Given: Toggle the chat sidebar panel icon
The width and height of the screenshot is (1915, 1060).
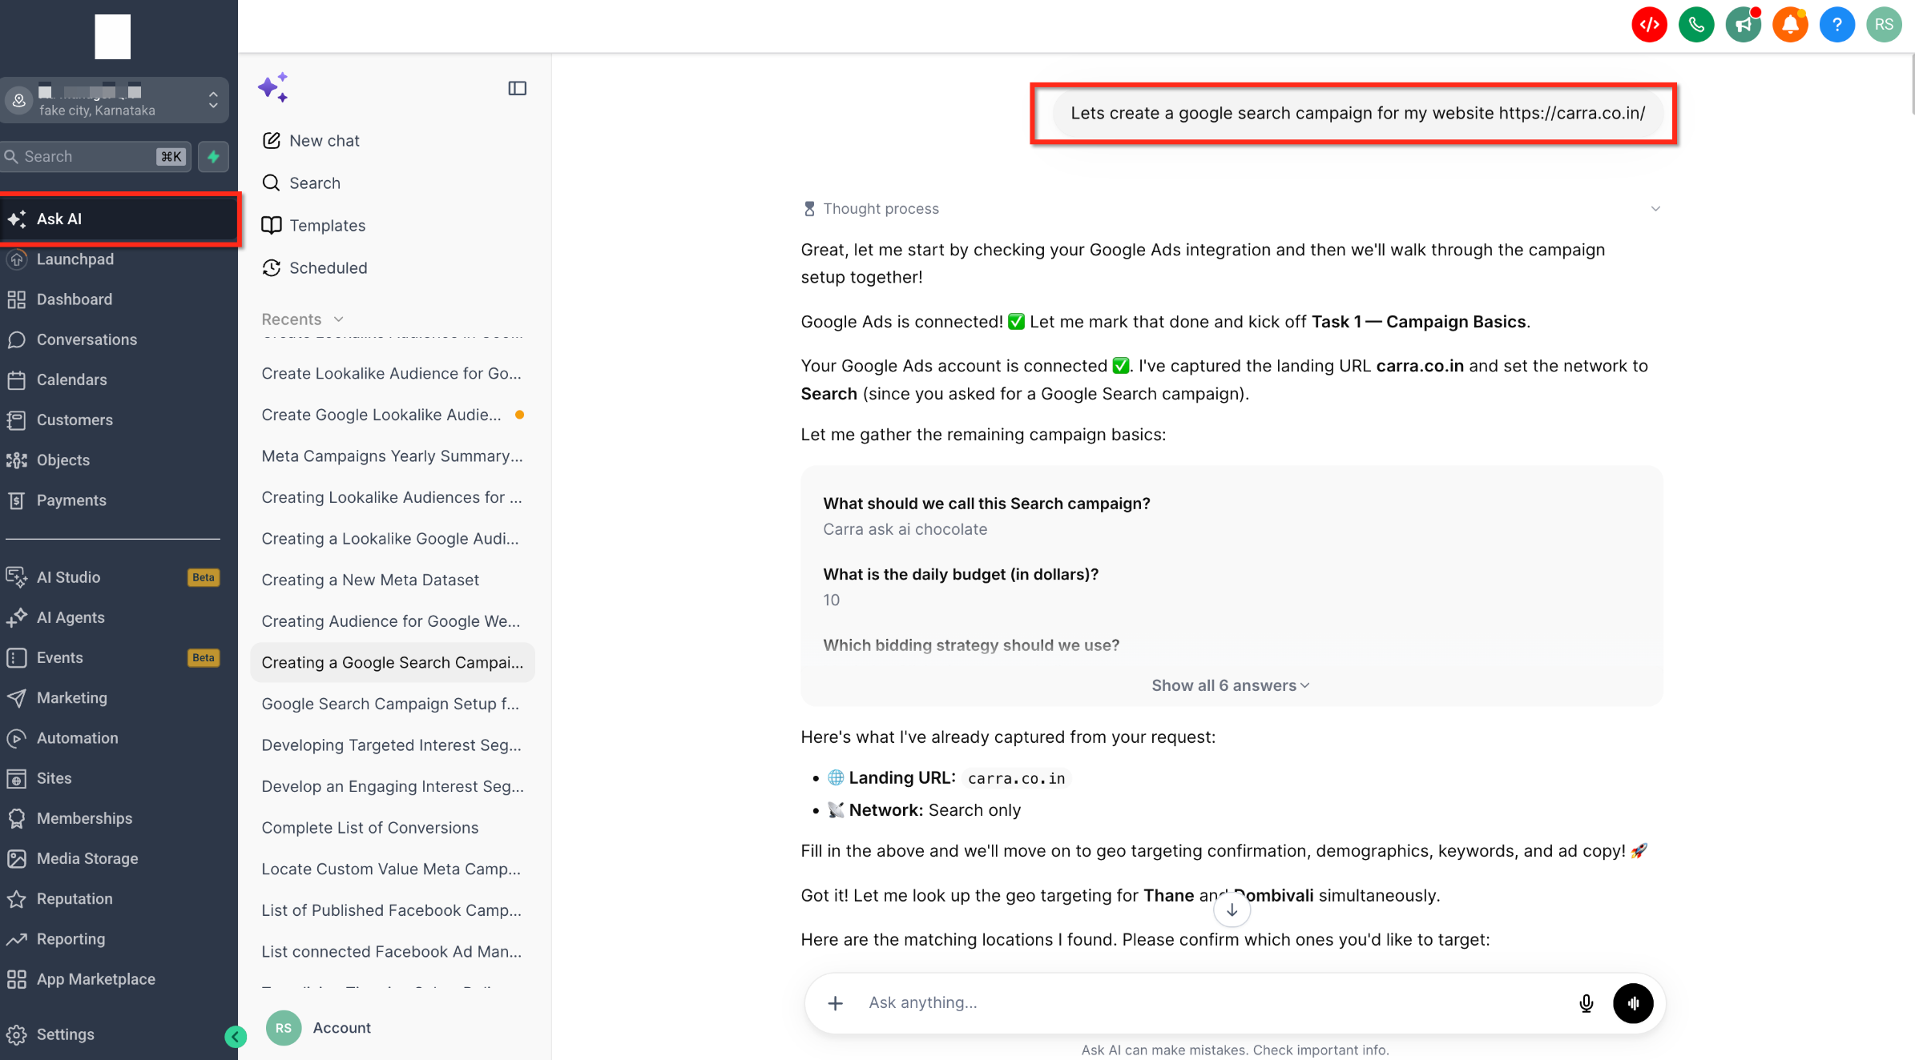Looking at the screenshot, I should point(518,88).
